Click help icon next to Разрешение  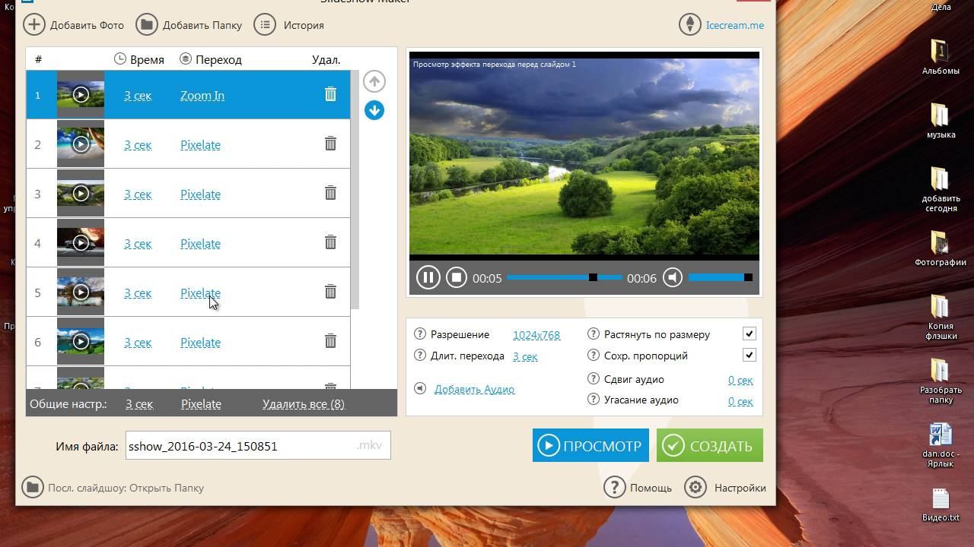point(420,334)
